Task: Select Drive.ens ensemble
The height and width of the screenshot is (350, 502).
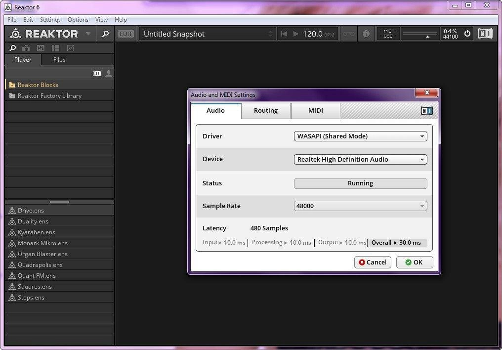Action: click(x=60, y=211)
